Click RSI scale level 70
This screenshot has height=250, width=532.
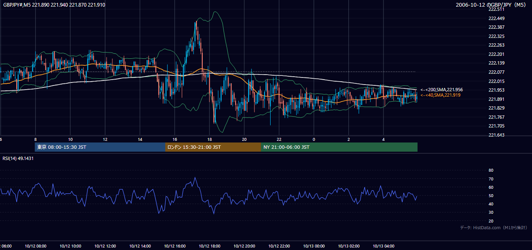click(491, 179)
